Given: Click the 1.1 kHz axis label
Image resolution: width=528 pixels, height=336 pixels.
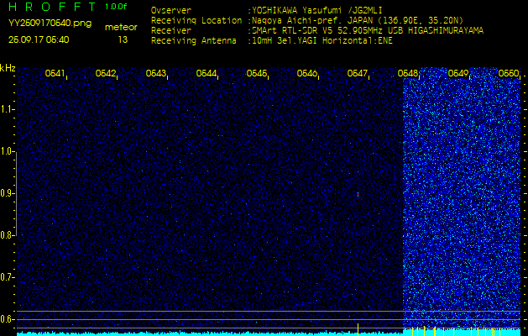Looking at the screenshot, I should pos(7,109).
